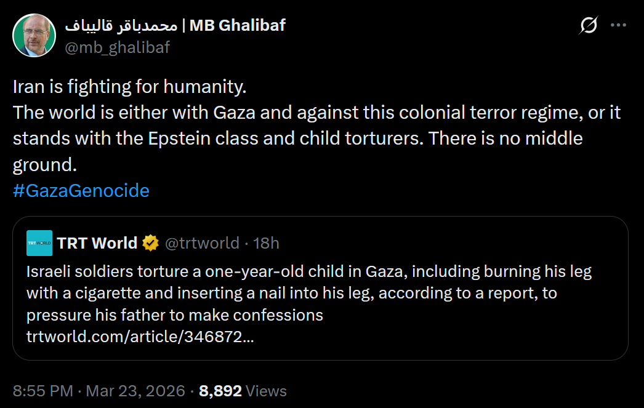Click the TRT World logo avatar
The image size is (644, 408).
(39, 243)
